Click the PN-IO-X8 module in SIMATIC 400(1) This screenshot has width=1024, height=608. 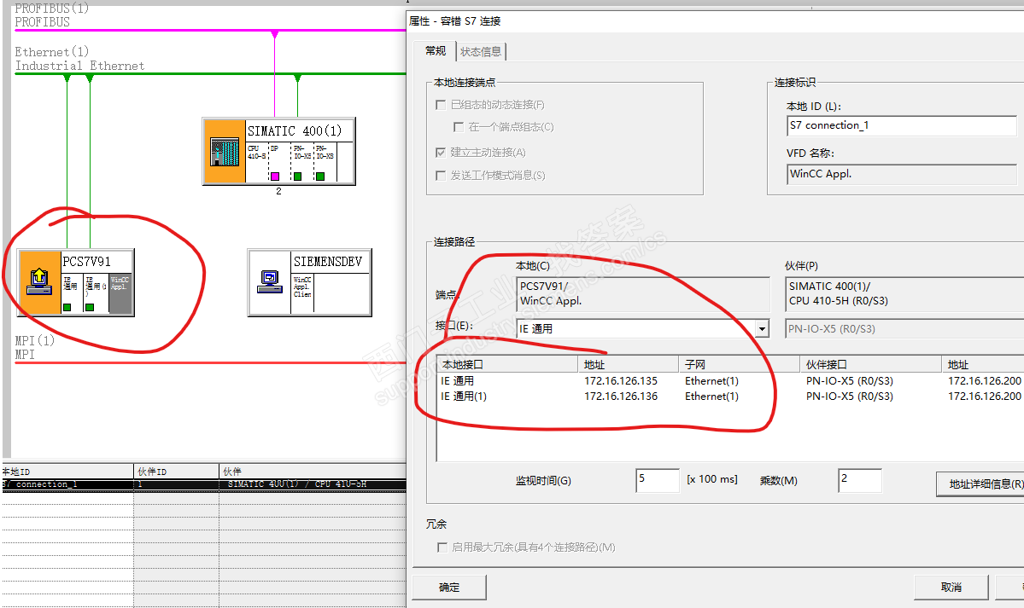coord(325,162)
